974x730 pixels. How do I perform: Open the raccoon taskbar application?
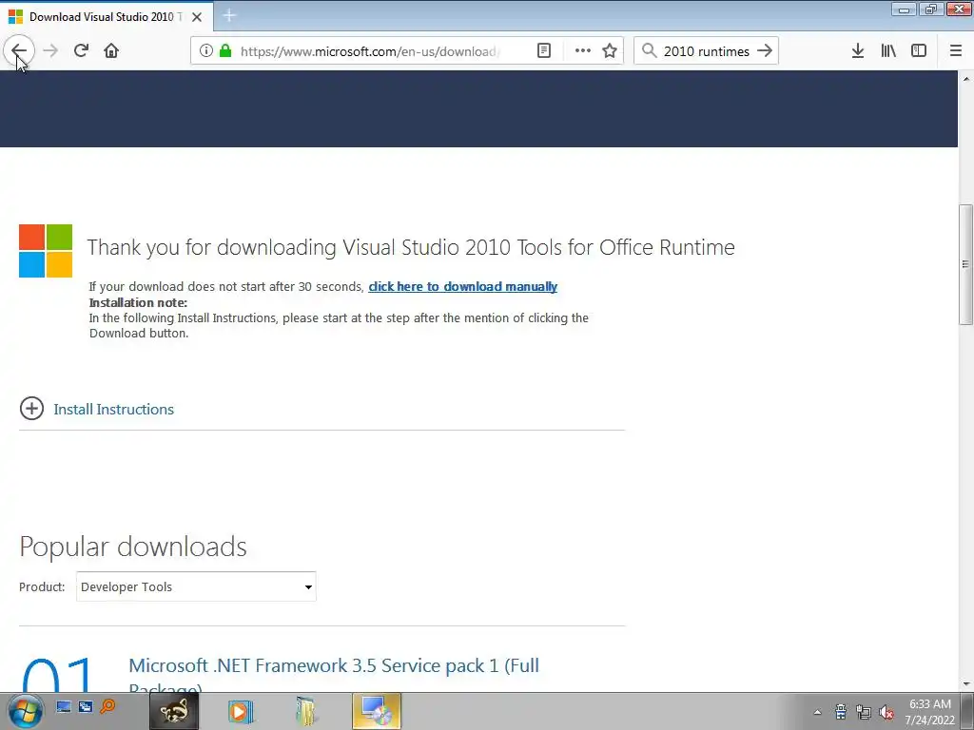coord(174,711)
